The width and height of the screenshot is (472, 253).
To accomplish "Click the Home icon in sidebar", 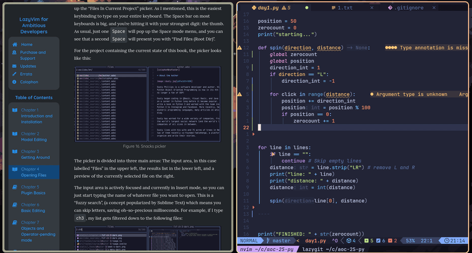I will pyautogui.click(x=15, y=44).
